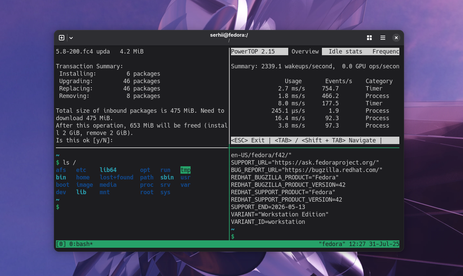Click the PowerTOP 2.15 header label

click(x=259, y=51)
